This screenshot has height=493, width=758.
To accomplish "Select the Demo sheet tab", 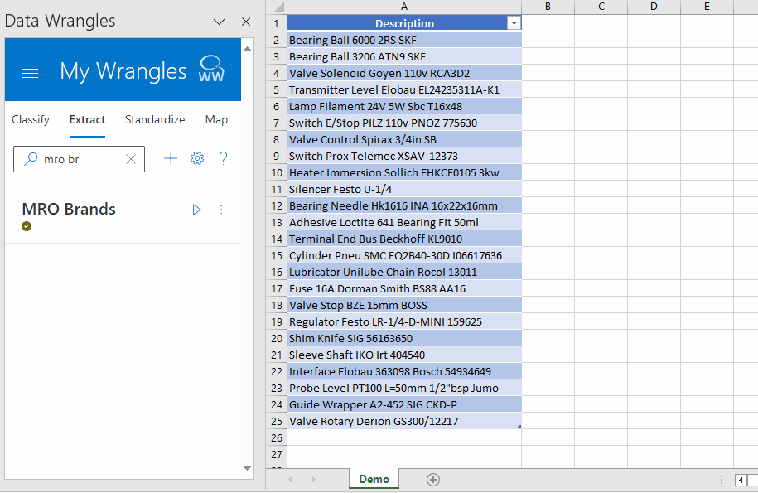I will [374, 479].
